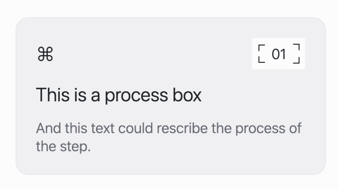This screenshot has height=189, width=338.
Task: Click the word "This" in the heading
Action: click(53, 94)
